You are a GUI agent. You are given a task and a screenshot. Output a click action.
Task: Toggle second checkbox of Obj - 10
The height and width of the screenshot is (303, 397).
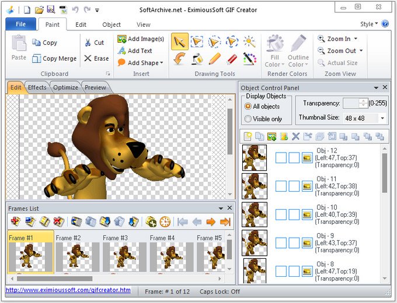294,215
